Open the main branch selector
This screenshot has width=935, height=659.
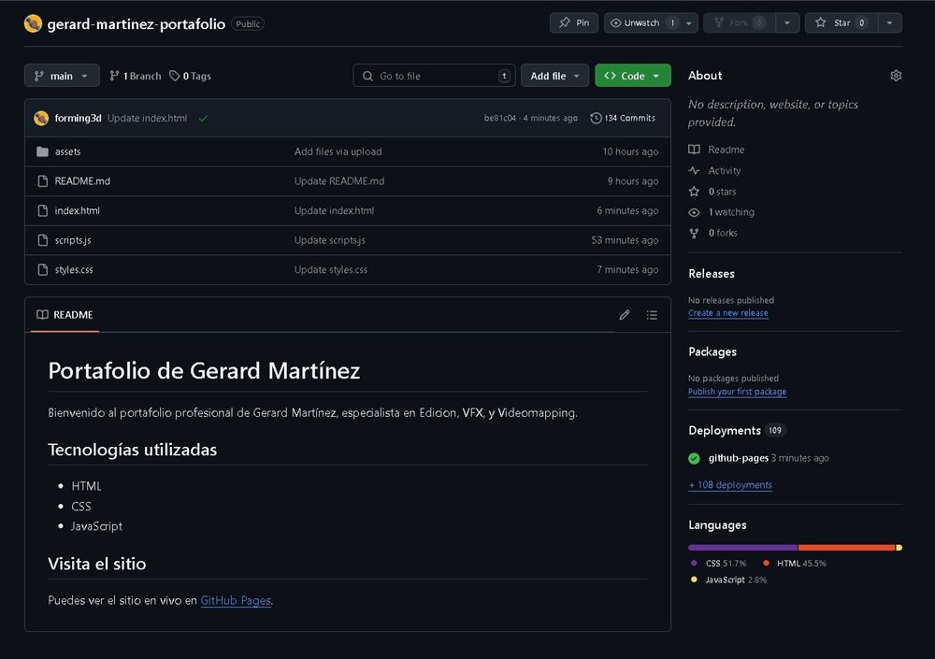click(x=62, y=76)
